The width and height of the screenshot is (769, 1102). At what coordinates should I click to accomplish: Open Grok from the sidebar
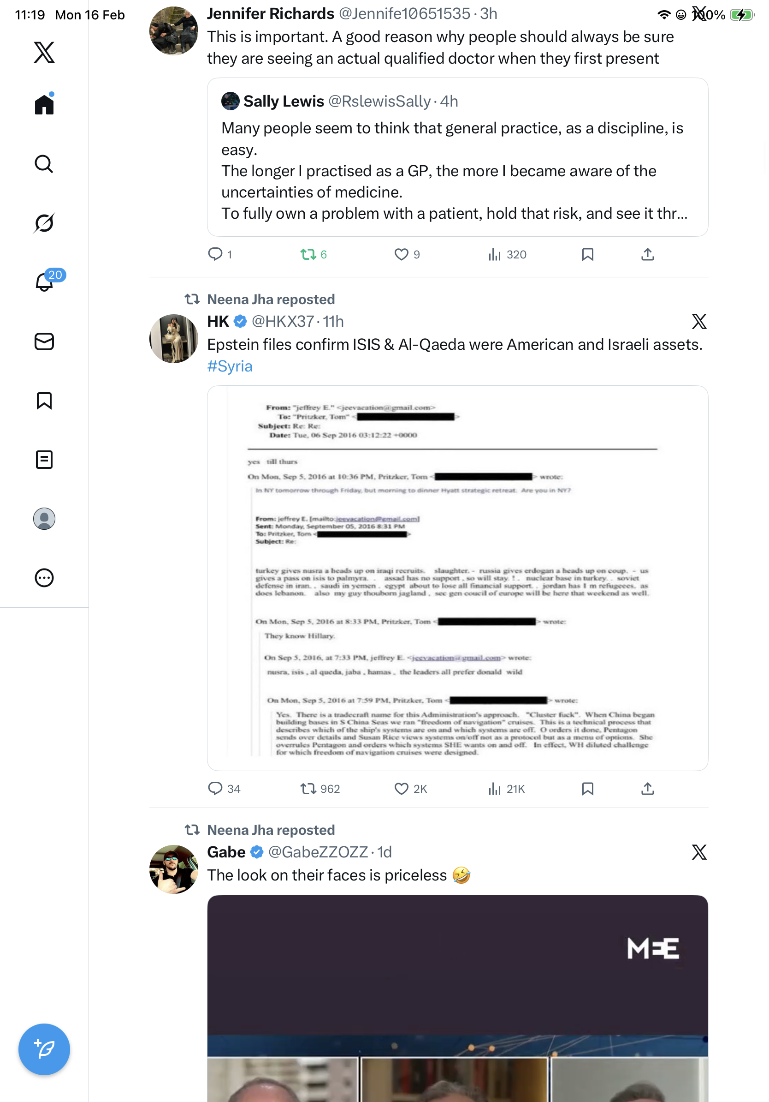pos(44,223)
